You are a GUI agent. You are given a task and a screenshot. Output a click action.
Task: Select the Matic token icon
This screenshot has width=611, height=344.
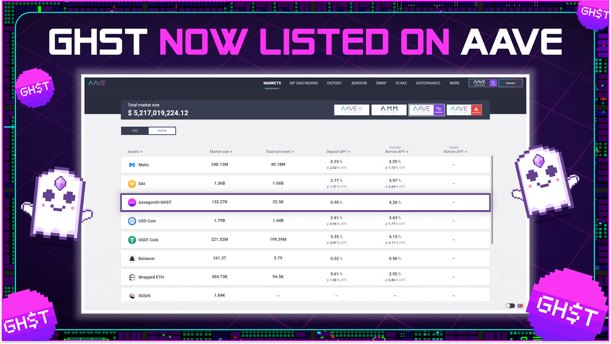click(x=131, y=165)
